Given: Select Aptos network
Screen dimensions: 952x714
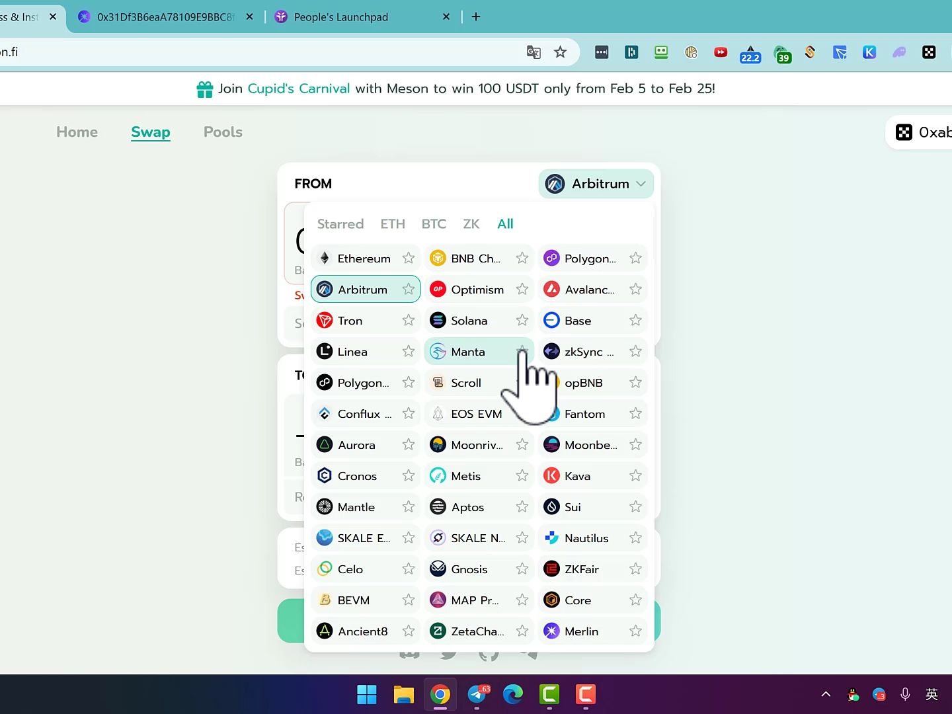Looking at the screenshot, I should pyautogui.click(x=479, y=507).
